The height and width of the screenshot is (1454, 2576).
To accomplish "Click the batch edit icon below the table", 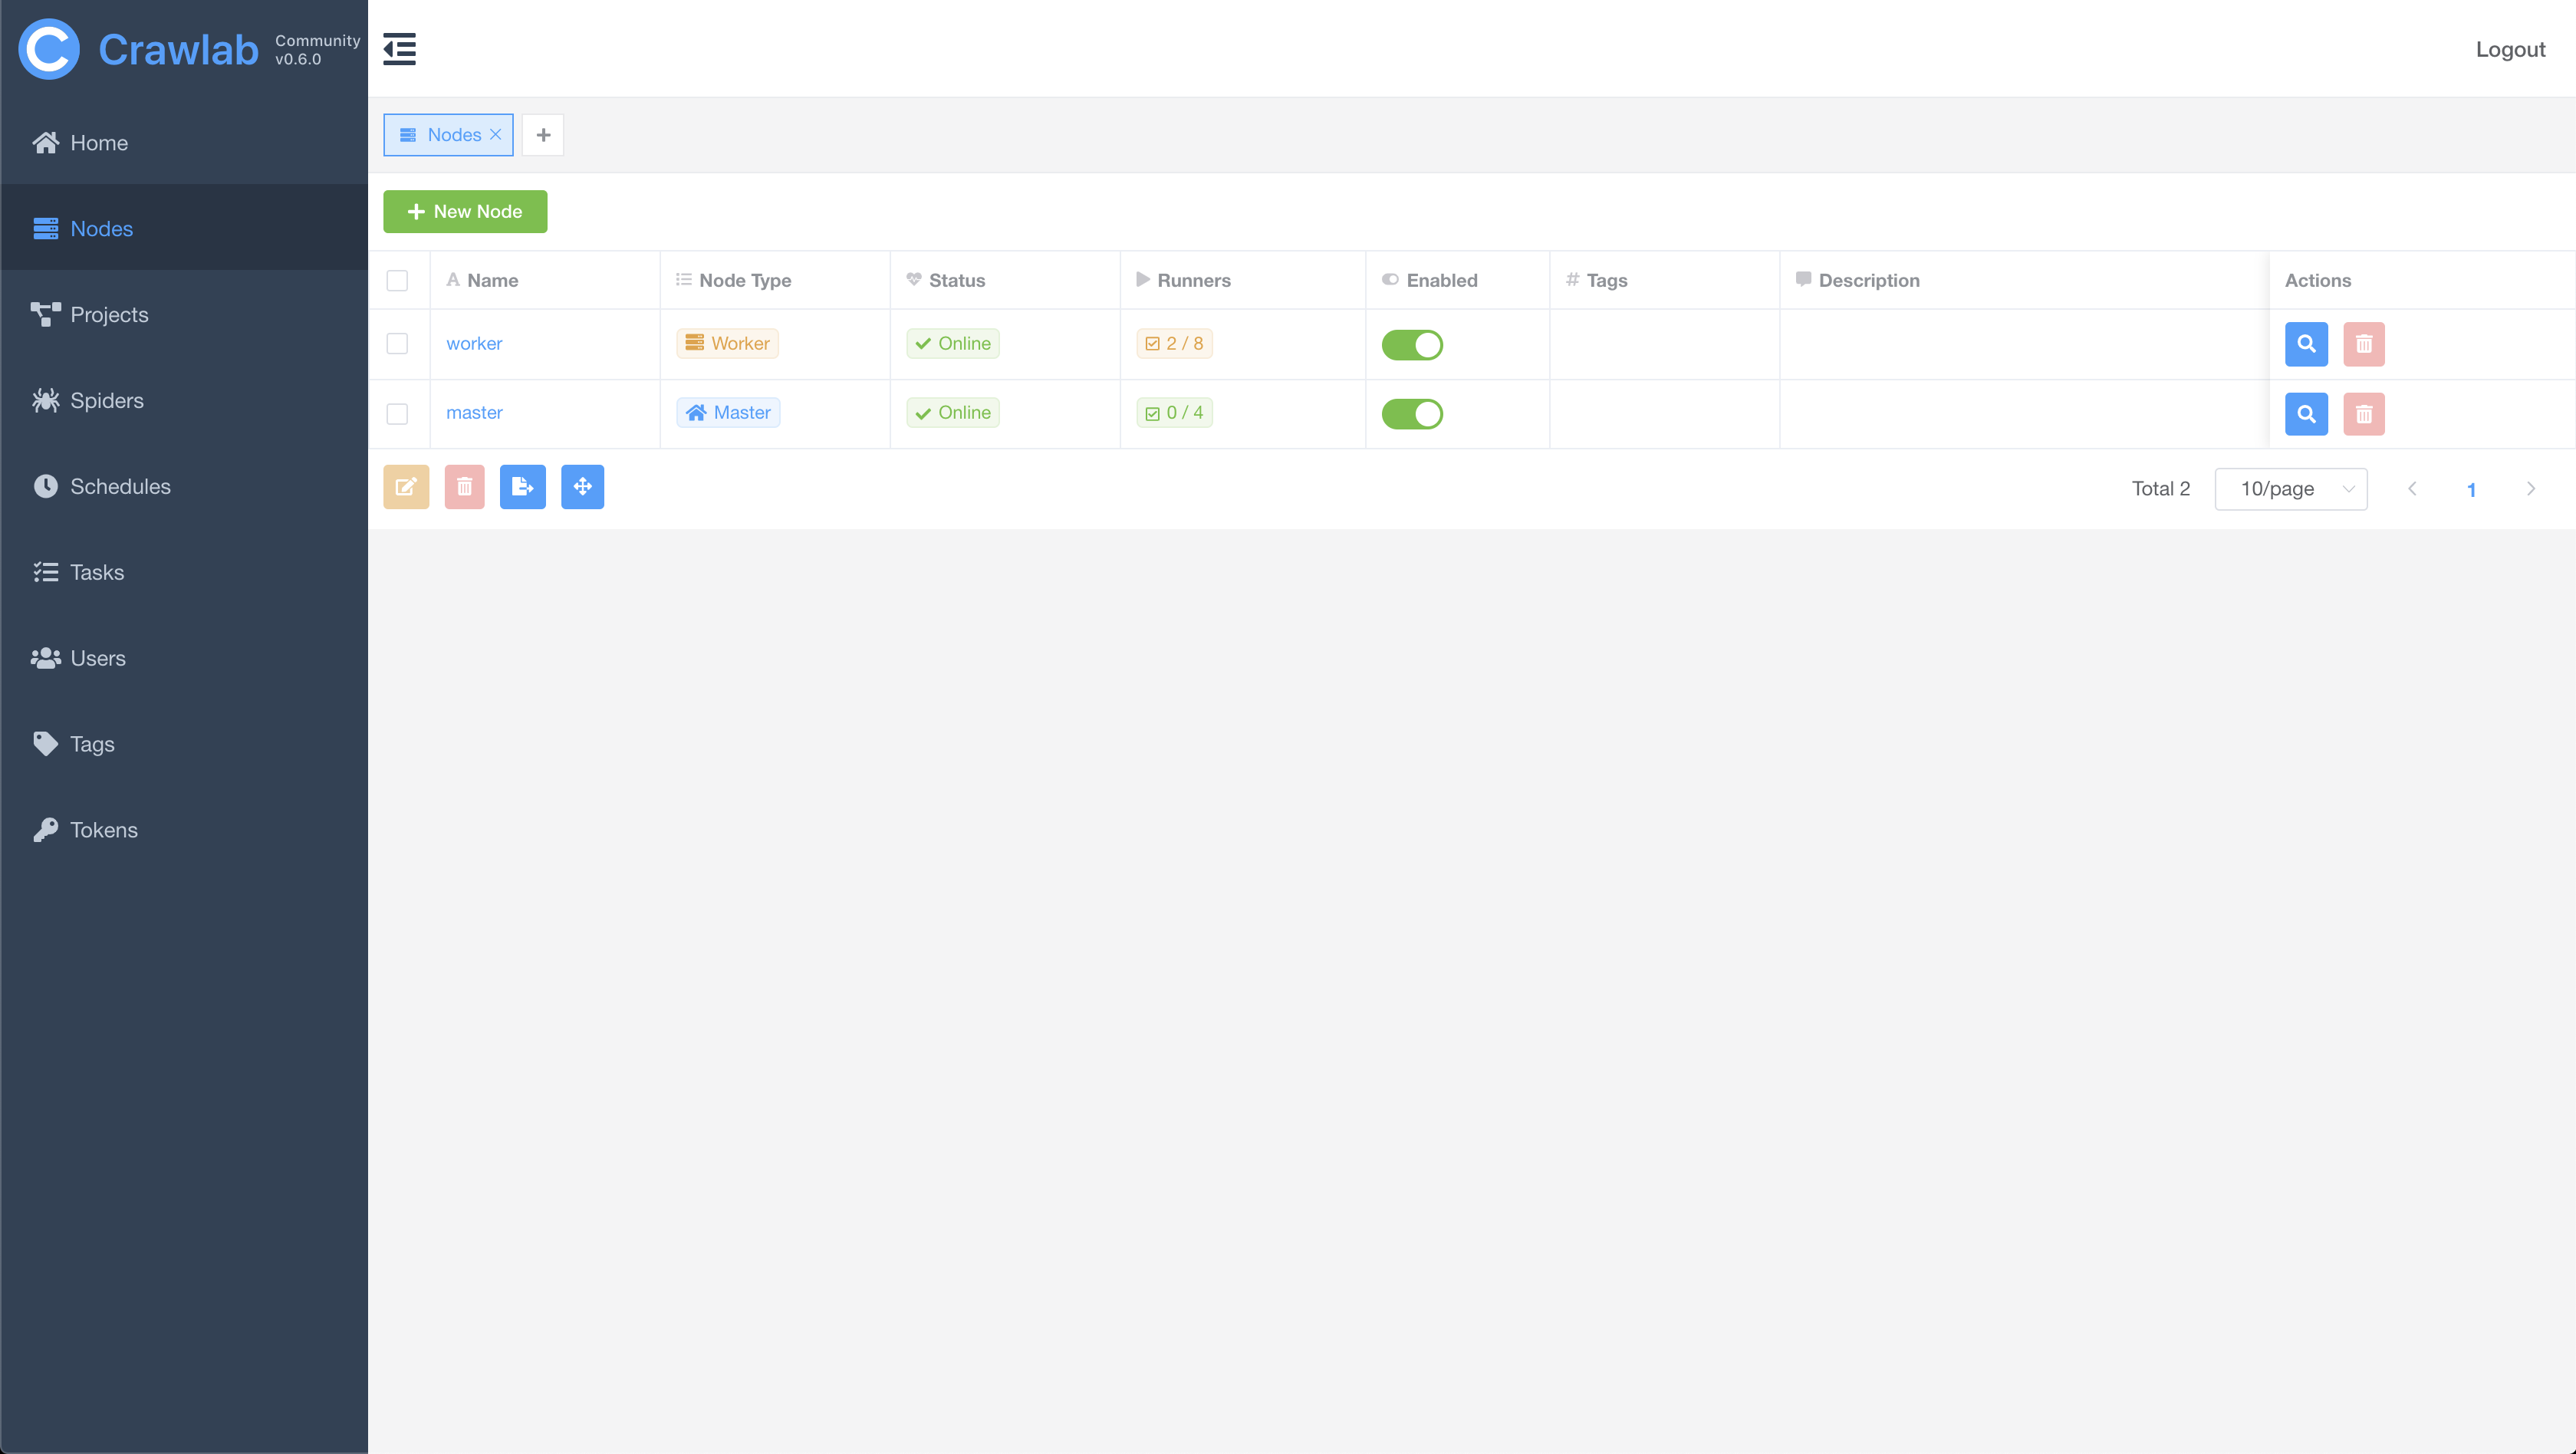I will pyautogui.click(x=406, y=487).
